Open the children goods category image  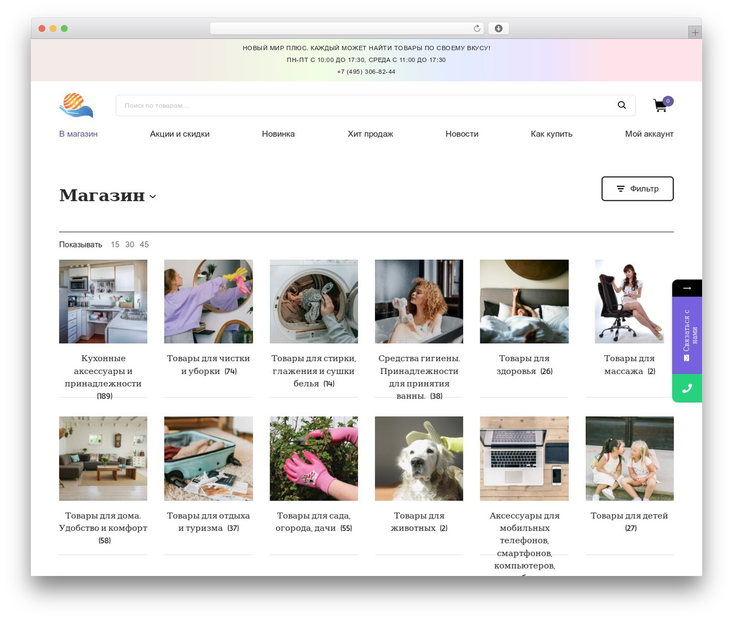click(630, 459)
